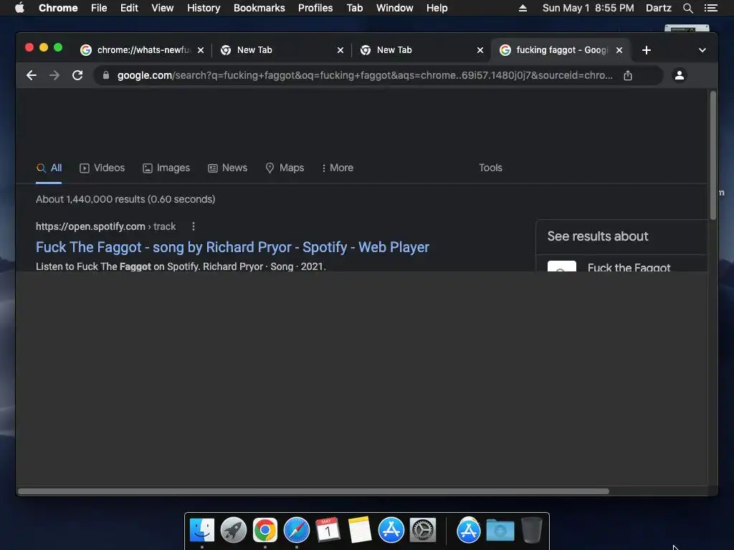This screenshot has width=734, height=550.
Task: Open a new tab with the plus button
Action: (647, 50)
